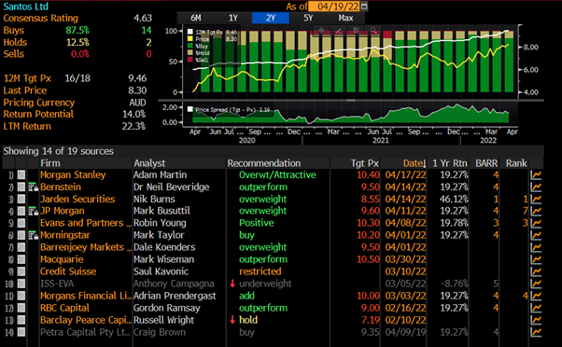Check the box for Macquarie row
This screenshot has width=562, height=347.
21,259
